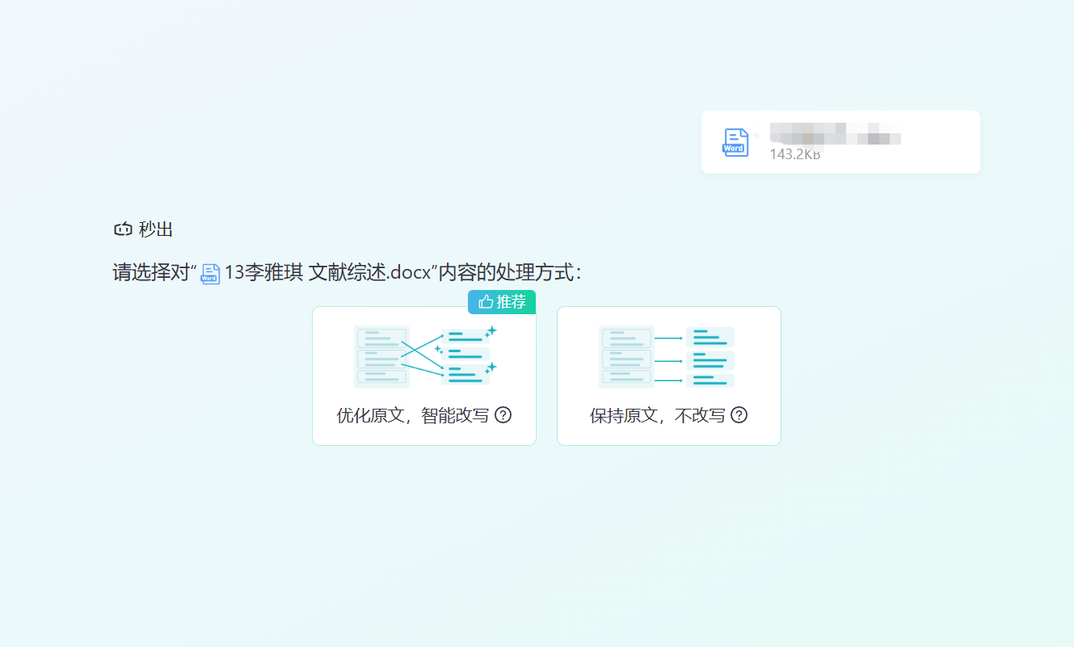Select the 优化原文，智能改写 option label
The width and height of the screenshot is (1074, 647).
coord(412,416)
